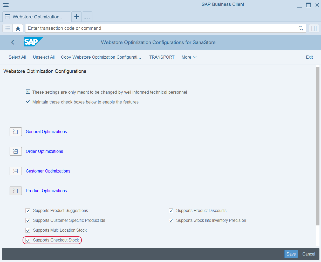Click the vertical scrollbar thumb

[317, 146]
